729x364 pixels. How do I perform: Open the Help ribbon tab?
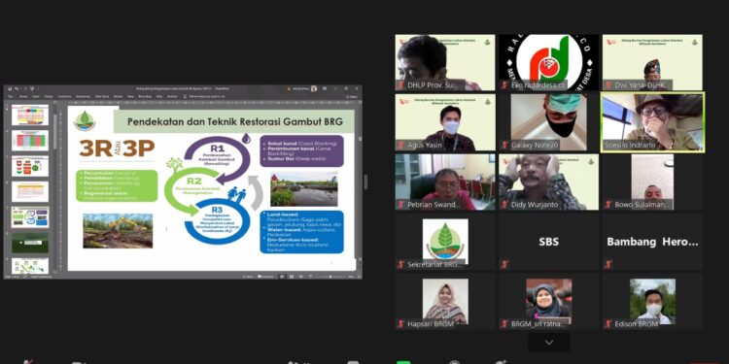click(159, 96)
